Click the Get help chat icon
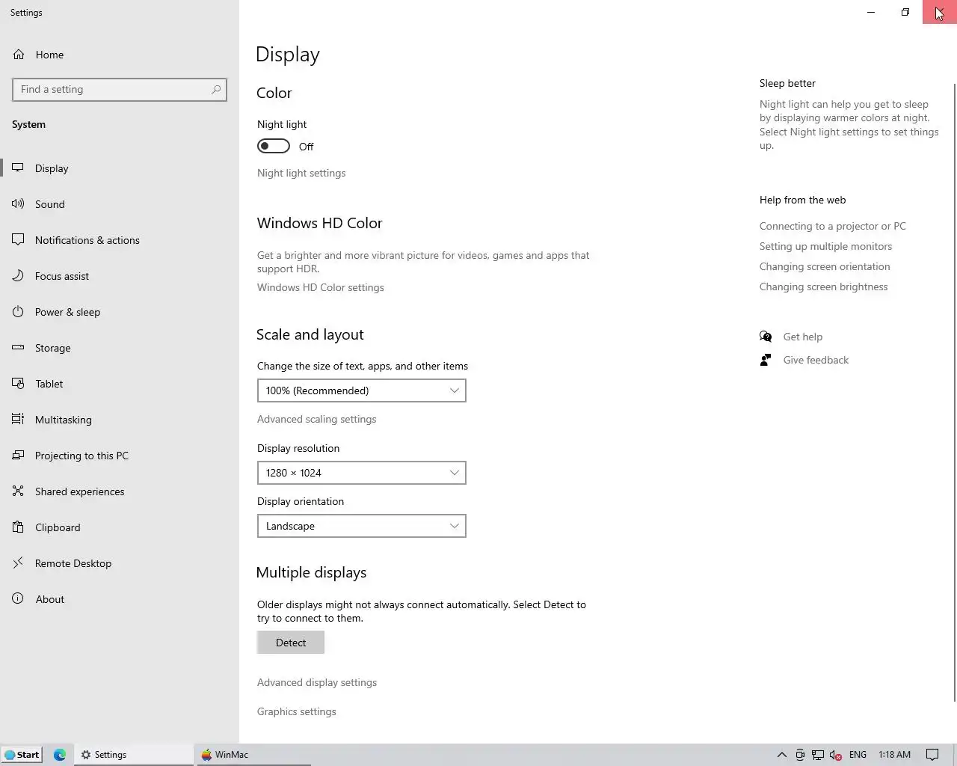Viewport: 957px width, 766px height. pos(766,337)
